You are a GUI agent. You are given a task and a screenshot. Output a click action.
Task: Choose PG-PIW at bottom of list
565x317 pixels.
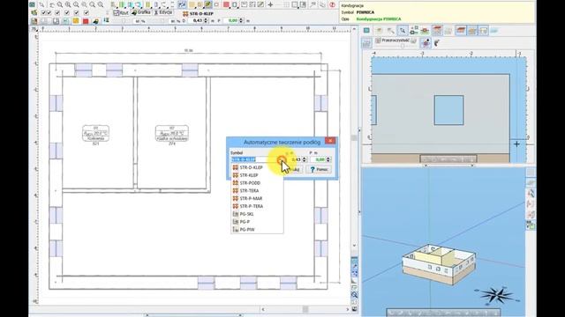pyautogui.click(x=257, y=229)
